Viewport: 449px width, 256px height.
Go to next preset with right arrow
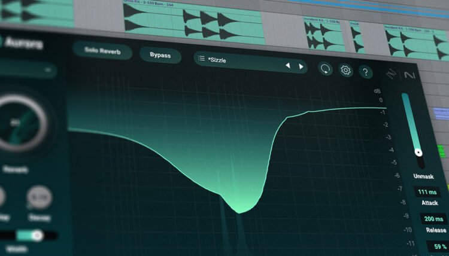301,66
